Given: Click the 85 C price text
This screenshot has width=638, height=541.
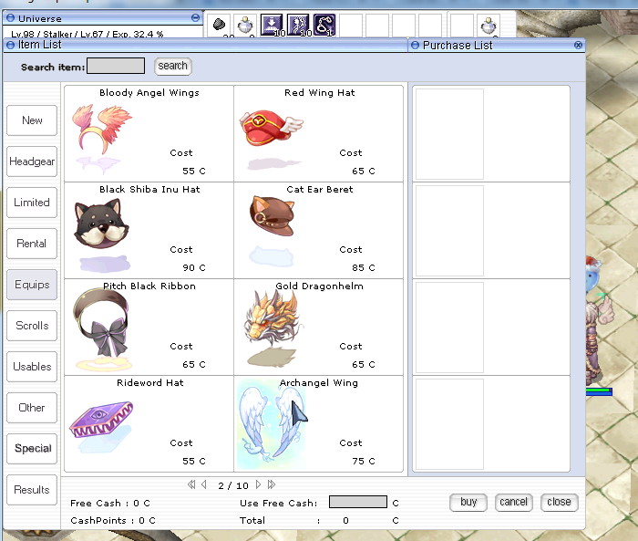Looking at the screenshot, I should click(364, 267).
